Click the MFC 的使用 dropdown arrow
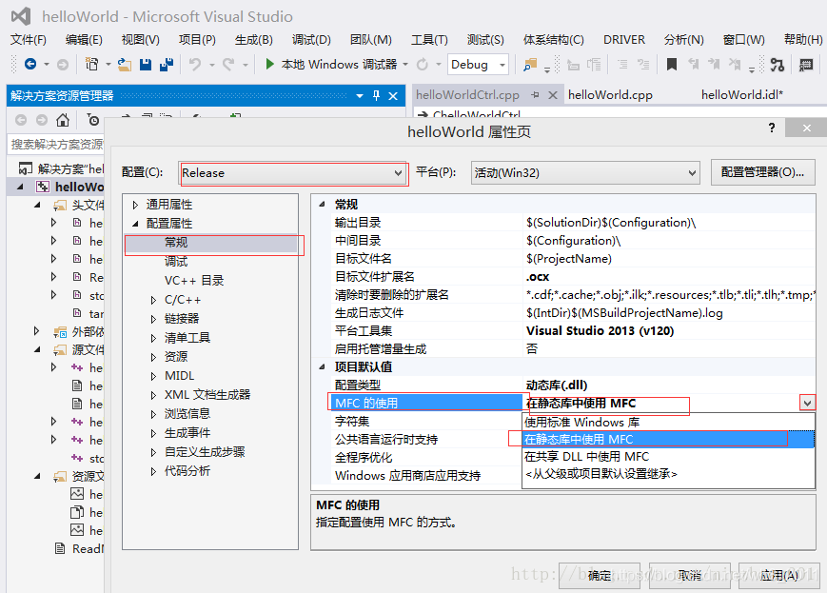 (x=807, y=404)
